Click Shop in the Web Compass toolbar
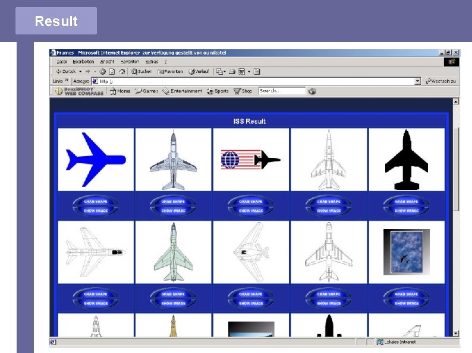472x353 pixels. pos(243,91)
